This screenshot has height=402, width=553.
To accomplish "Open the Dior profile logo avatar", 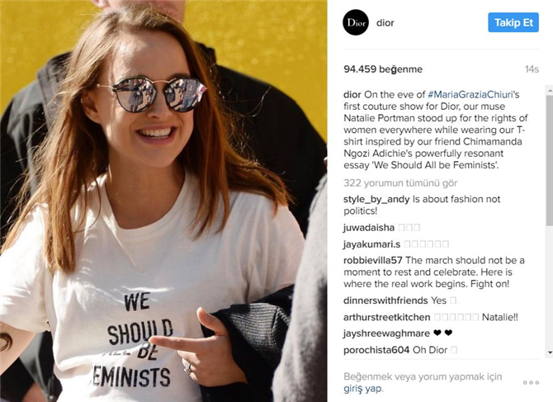I will point(356,22).
